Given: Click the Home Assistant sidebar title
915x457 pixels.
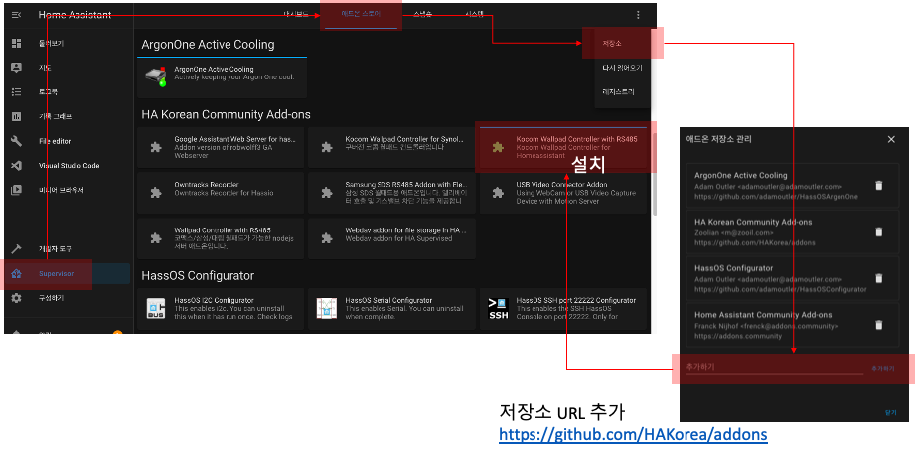Looking at the screenshot, I should [x=75, y=15].
